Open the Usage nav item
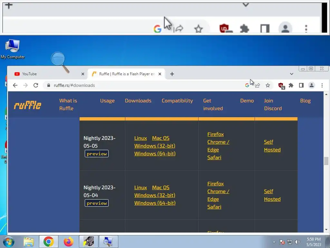330x248 pixels. 107,101
